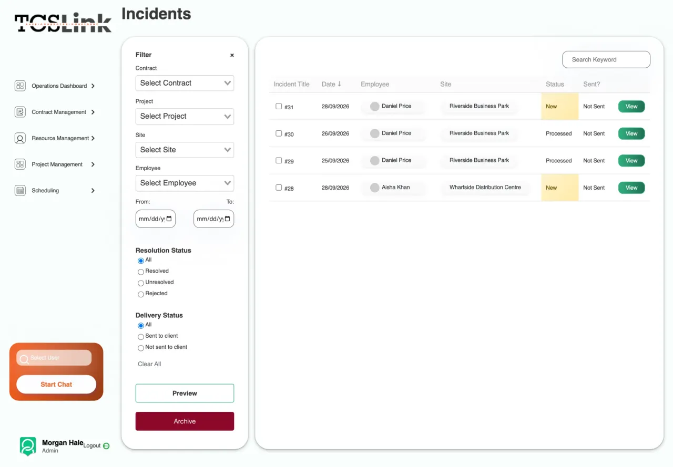Click the red Archive button
The width and height of the screenshot is (673, 467).
coord(185,421)
